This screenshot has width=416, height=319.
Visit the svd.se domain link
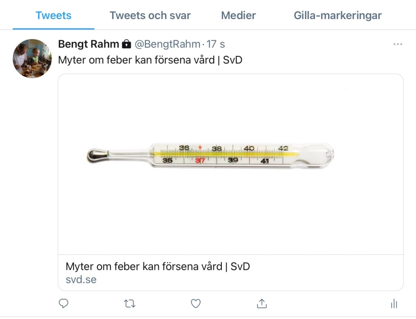[x=81, y=280]
